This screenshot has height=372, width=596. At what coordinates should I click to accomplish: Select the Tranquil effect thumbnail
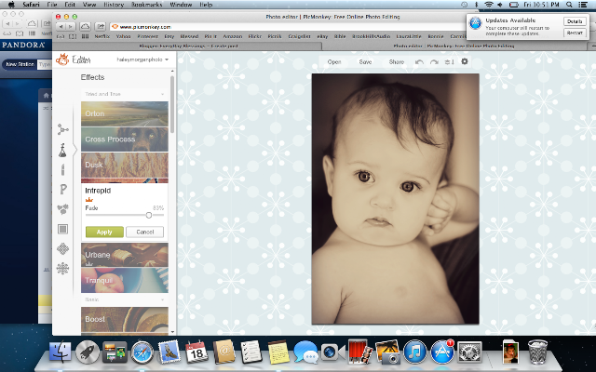(x=125, y=280)
